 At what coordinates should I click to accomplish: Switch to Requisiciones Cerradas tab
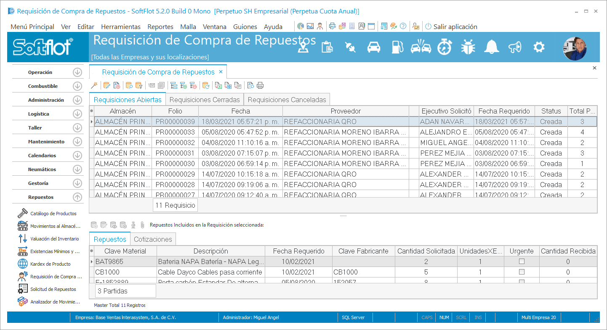[x=204, y=100]
